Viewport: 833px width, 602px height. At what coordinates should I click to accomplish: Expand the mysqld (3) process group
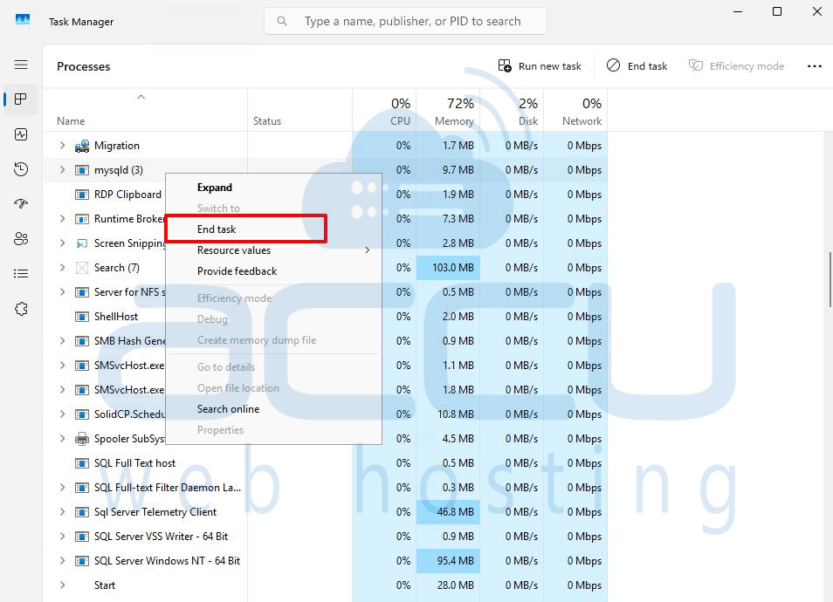tap(62, 170)
